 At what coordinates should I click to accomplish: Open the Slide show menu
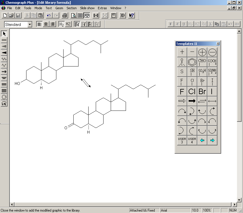pyautogui.click(x=87, y=8)
